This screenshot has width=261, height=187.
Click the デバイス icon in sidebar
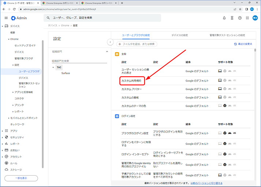click(x=7, y=26)
